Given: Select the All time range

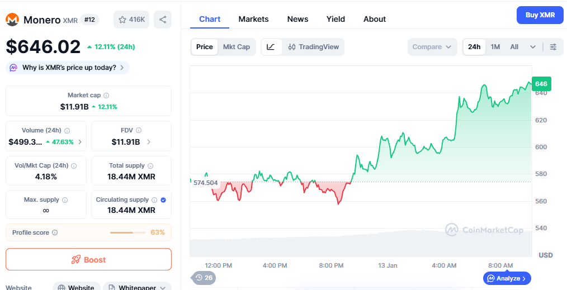Looking at the screenshot, I should coord(514,47).
